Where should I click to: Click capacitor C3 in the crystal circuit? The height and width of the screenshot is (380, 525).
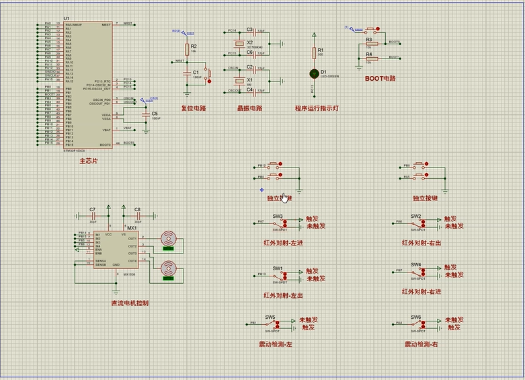click(x=255, y=32)
